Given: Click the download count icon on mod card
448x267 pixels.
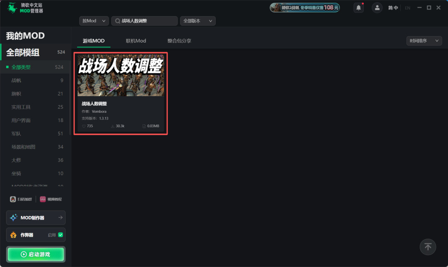Looking at the screenshot, I should tap(112, 126).
